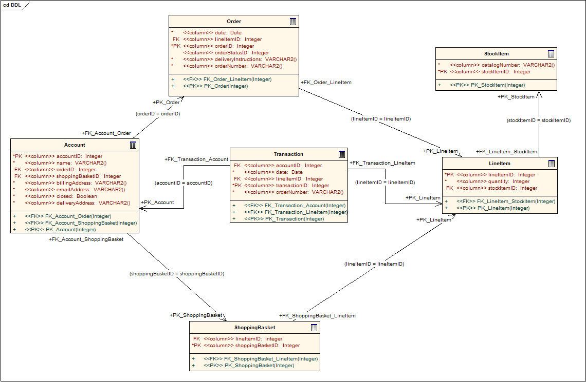
Task: Click the (shoppingBasketID = shoppingBasketID) connector label
Action: (x=176, y=274)
